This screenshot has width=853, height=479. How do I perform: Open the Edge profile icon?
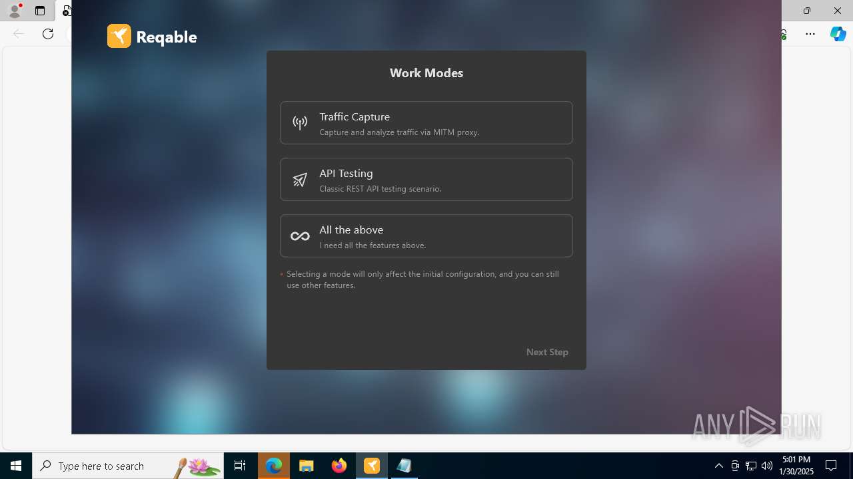(x=14, y=11)
